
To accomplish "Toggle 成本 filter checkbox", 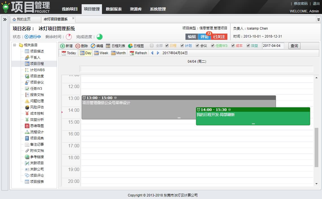I will [233, 45].
